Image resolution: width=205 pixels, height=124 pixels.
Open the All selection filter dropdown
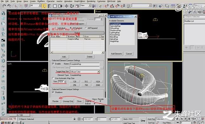click(x=36, y=5)
